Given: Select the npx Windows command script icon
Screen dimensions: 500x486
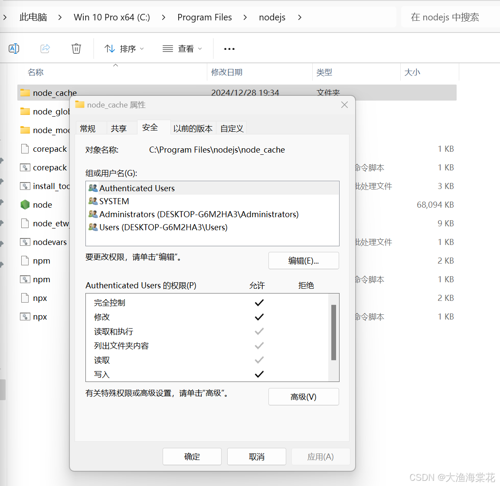Looking at the screenshot, I should [x=25, y=316].
